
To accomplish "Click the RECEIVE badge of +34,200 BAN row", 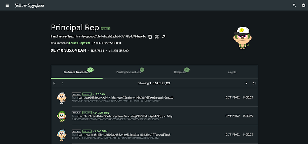I will click(87, 113).
